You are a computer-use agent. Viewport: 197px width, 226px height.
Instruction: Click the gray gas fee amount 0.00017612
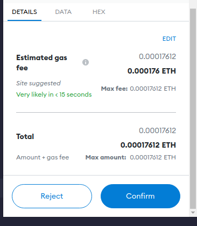coord(158,56)
